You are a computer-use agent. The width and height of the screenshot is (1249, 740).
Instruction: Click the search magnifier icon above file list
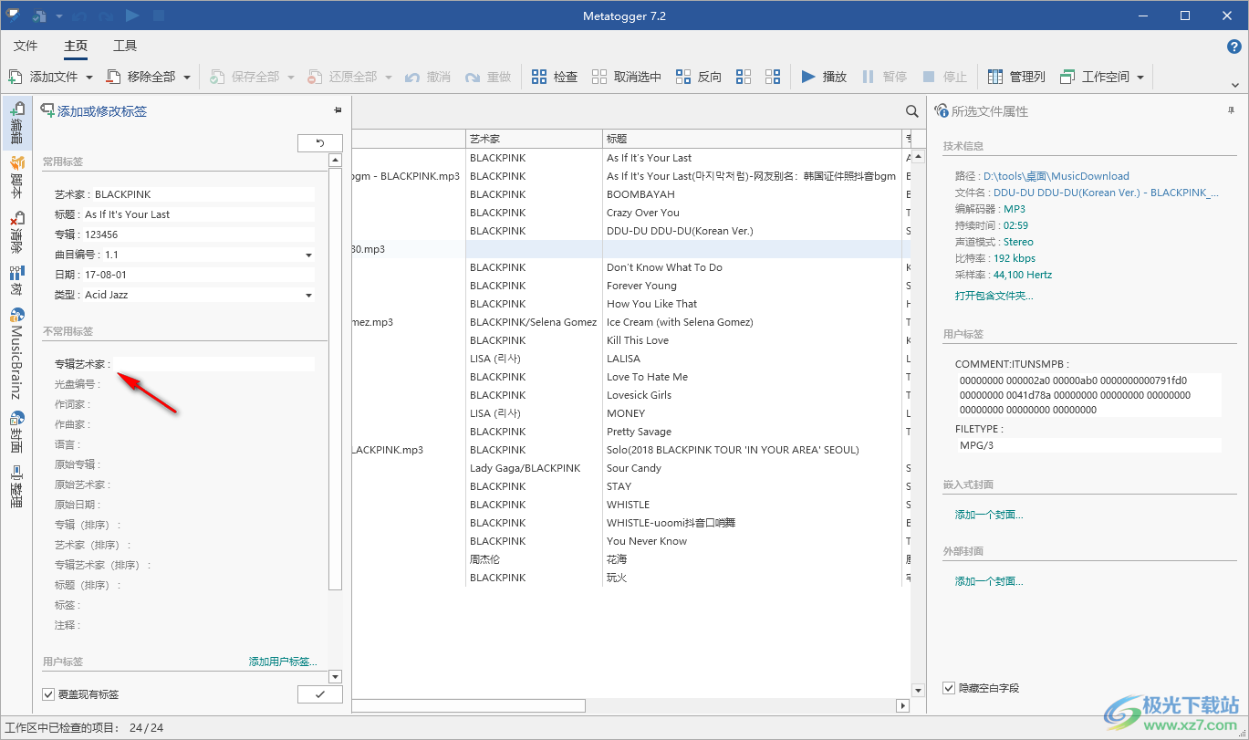click(911, 111)
